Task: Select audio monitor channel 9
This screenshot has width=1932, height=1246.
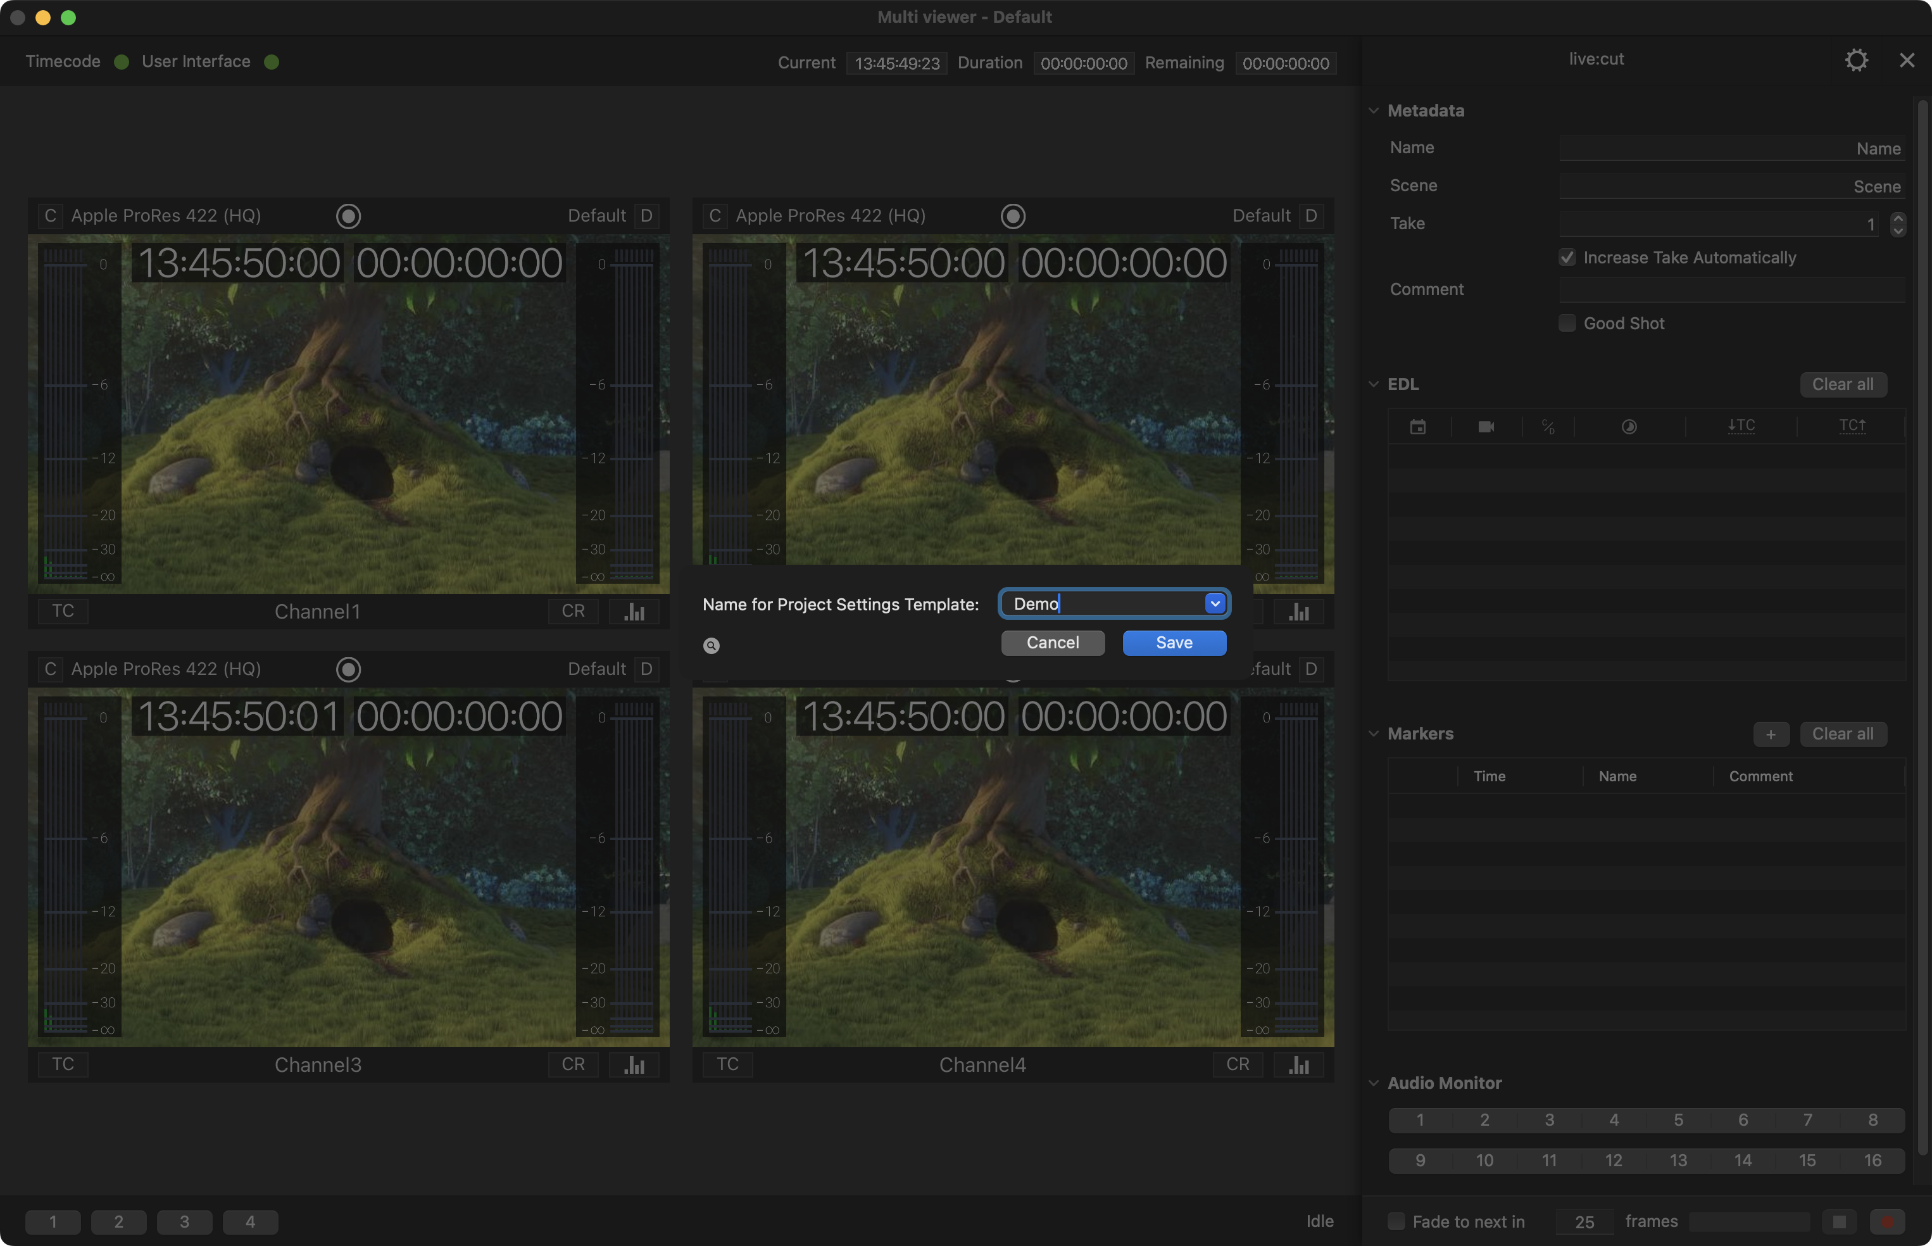Action: (1420, 1161)
